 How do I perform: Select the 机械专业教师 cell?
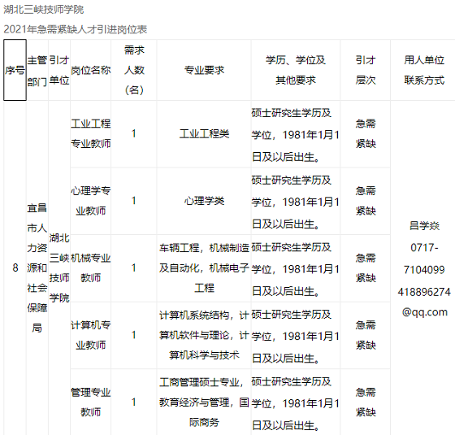pos(90,268)
